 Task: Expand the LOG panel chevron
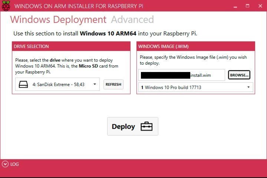point(5,164)
